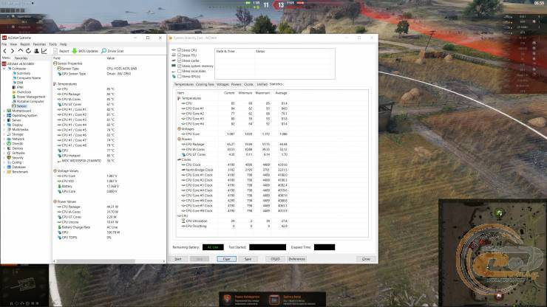The width and height of the screenshot is (547, 307).
Task: Switch to the Clocks tab
Action: pos(248,84)
